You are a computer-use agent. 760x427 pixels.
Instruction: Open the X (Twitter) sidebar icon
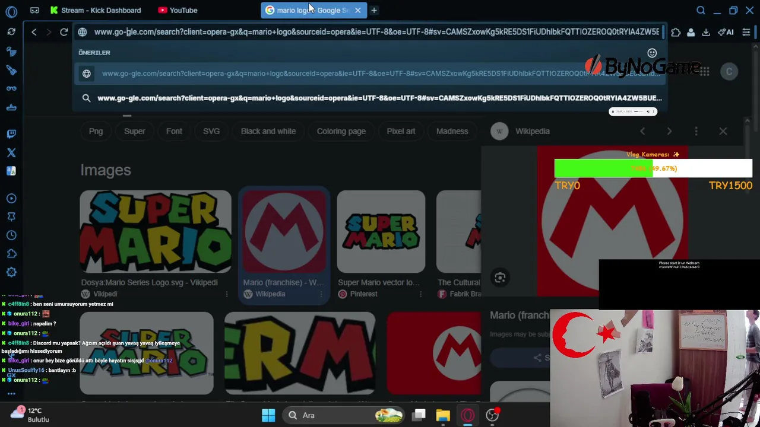11,152
